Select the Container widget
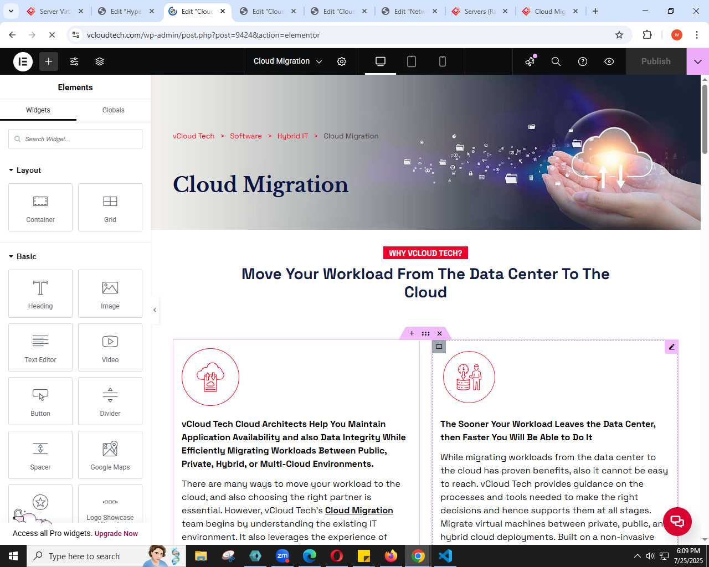The height and width of the screenshot is (567, 709). coord(40,208)
